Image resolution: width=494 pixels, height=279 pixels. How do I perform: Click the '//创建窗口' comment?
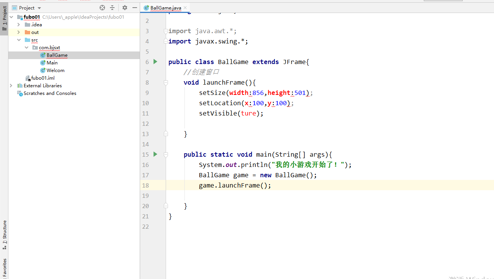pos(201,72)
